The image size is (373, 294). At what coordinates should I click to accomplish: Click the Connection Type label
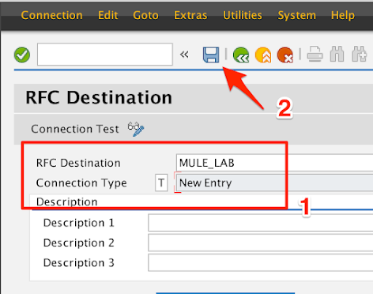coord(81,183)
